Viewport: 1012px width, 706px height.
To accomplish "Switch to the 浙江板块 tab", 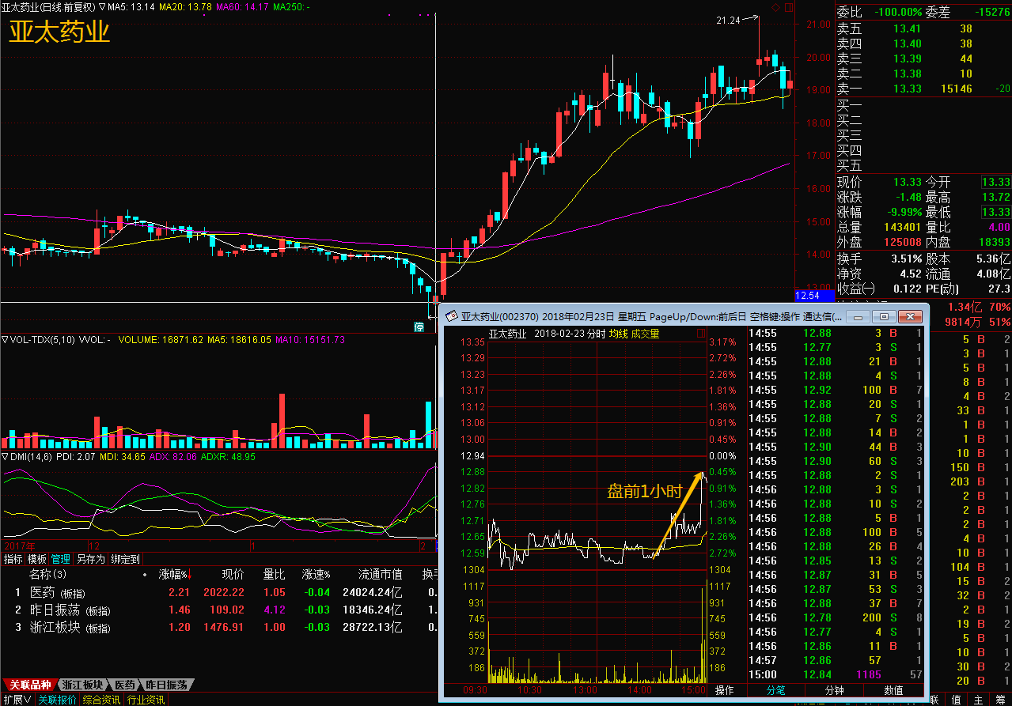I will click(82, 685).
